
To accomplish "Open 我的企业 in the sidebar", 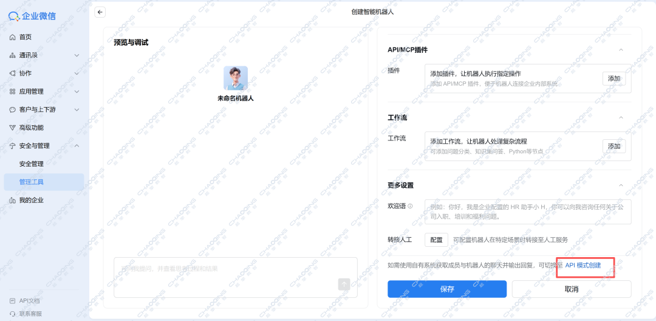I will click(x=31, y=200).
